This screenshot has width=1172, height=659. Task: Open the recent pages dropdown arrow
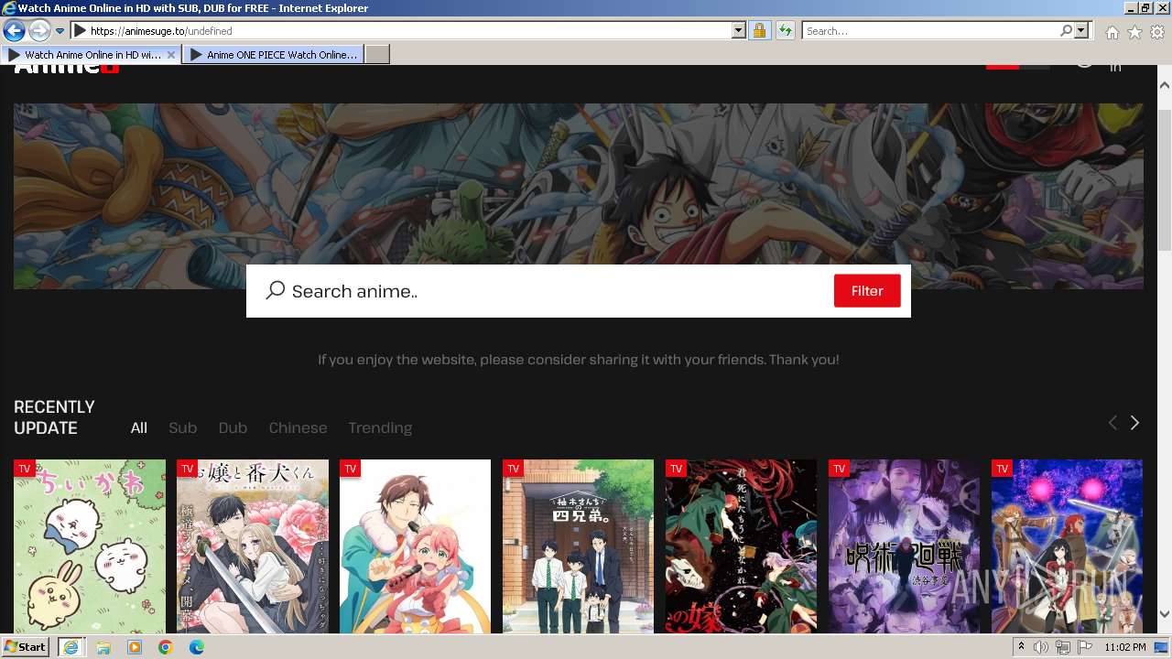(x=60, y=31)
